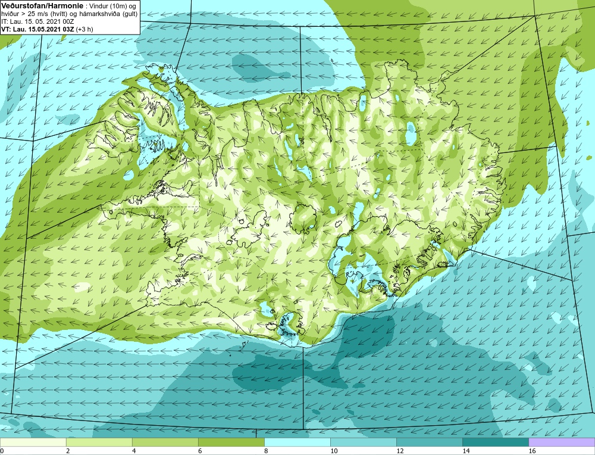Click the pale yellow 0–2 m/s legend swatch
The height and width of the screenshot is (455, 595).
click(33, 442)
